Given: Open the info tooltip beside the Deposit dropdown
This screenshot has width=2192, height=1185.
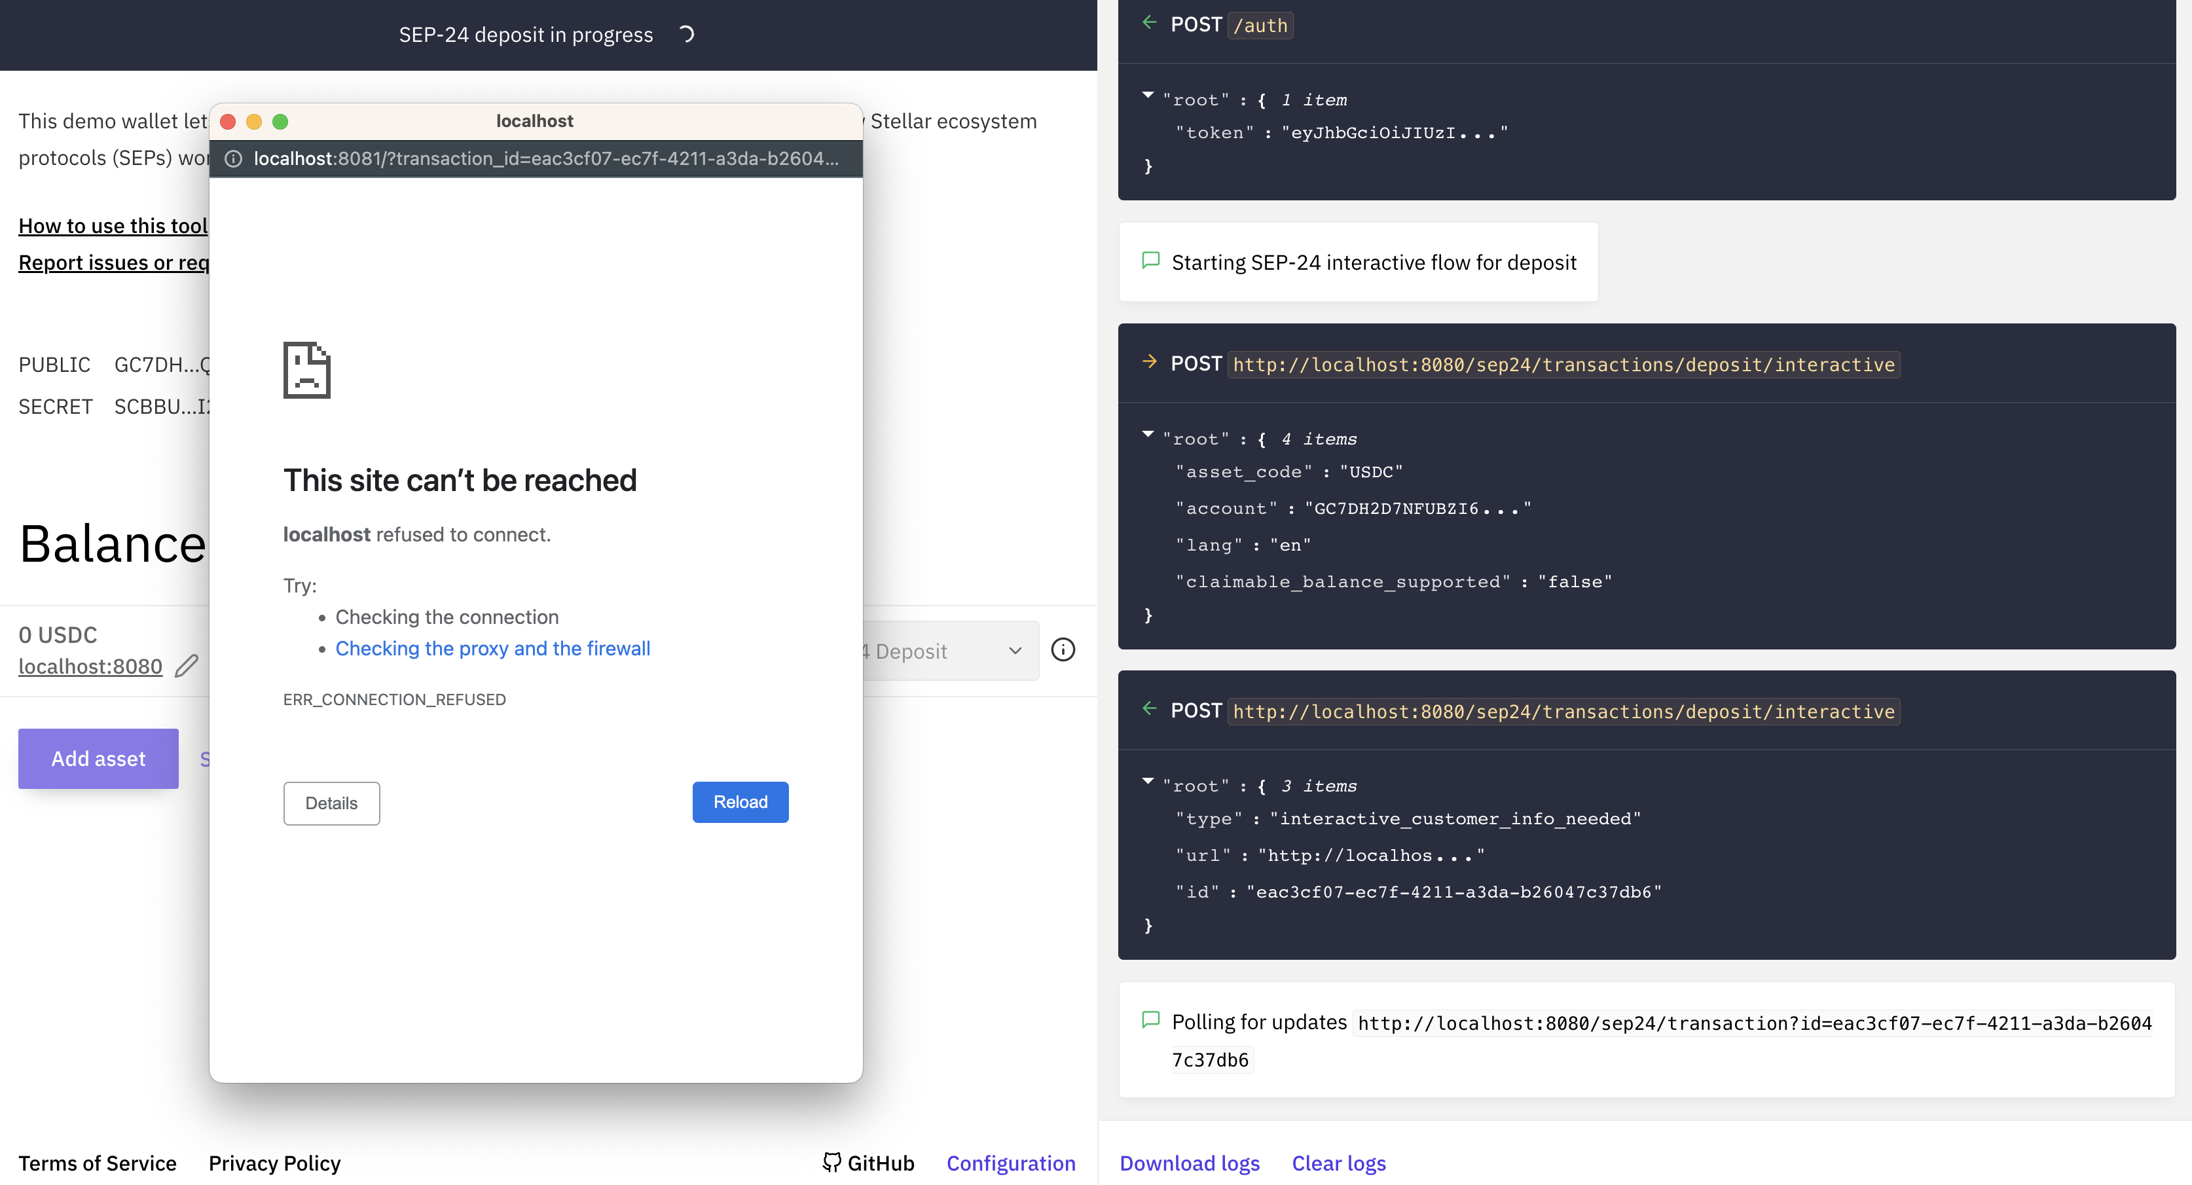Looking at the screenshot, I should pyautogui.click(x=1063, y=650).
